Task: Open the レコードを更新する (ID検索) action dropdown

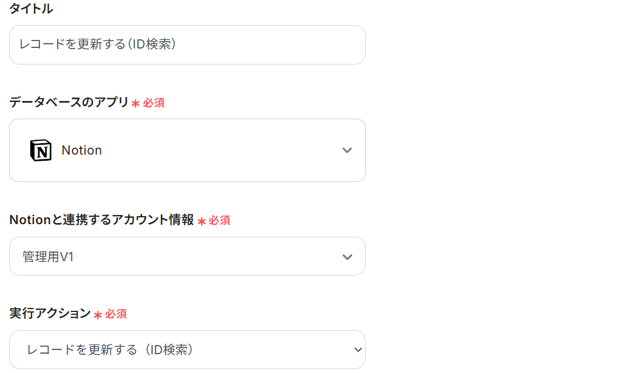Action: pyautogui.click(x=187, y=350)
